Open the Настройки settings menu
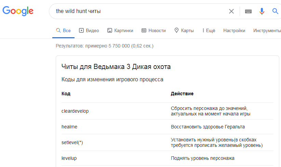The height and width of the screenshot is (167, 281). pos(234,30)
